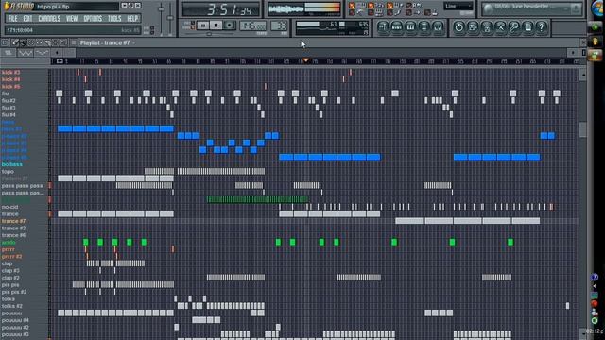
Task: Open the June Newsletter news item
Action: pyautogui.click(x=521, y=7)
